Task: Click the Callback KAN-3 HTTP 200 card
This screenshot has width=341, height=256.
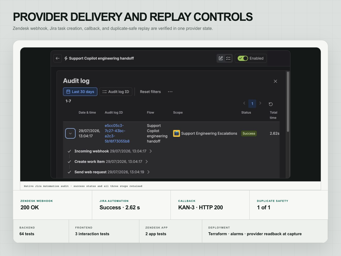Action: point(210,205)
